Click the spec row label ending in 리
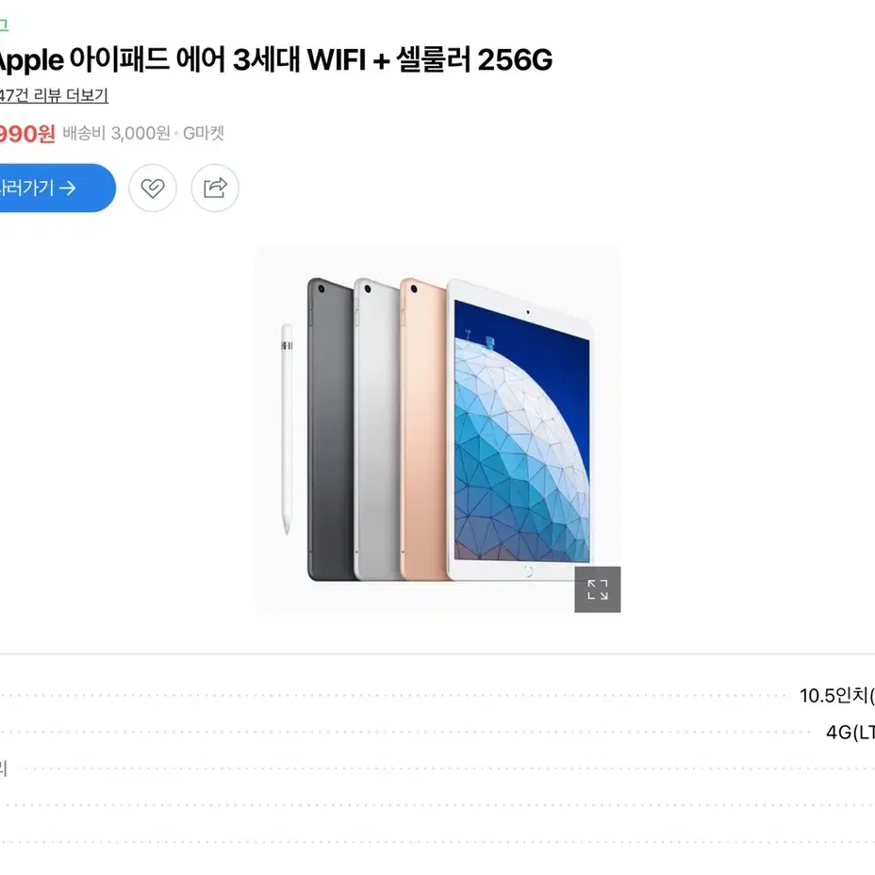875x875 pixels. pyautogui.click(x=3, y=769)
